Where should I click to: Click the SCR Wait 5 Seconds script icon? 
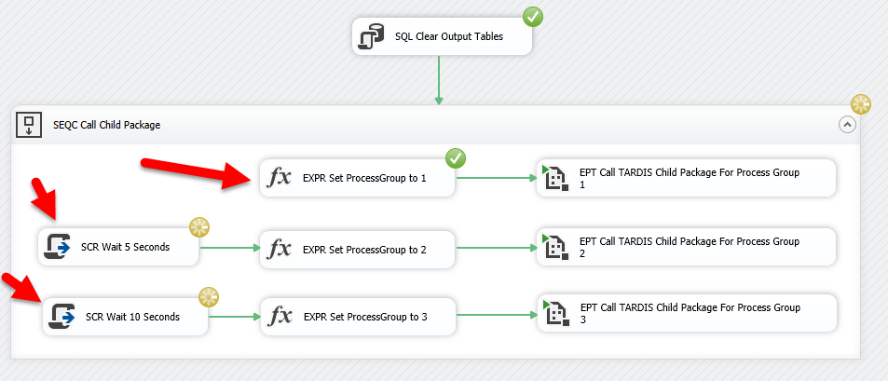pyautogui.click(x=59, y=247)
